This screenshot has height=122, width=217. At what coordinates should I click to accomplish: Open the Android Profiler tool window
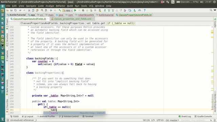click(x=46, y=117)
